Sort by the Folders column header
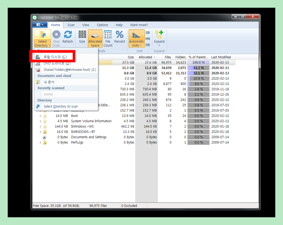 click(x=180, y=57)
